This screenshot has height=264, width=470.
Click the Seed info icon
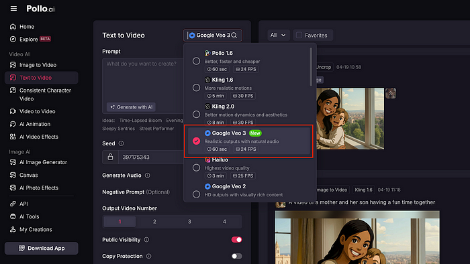pos(121,143)
